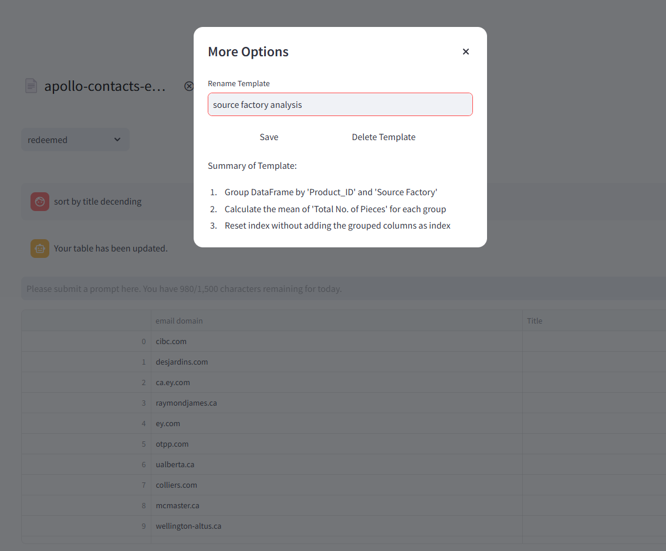Image resolution: width=666 pixels, height=551 pixels.
Task: Click the yellow robot avatar icon
Action: [40, 249]
